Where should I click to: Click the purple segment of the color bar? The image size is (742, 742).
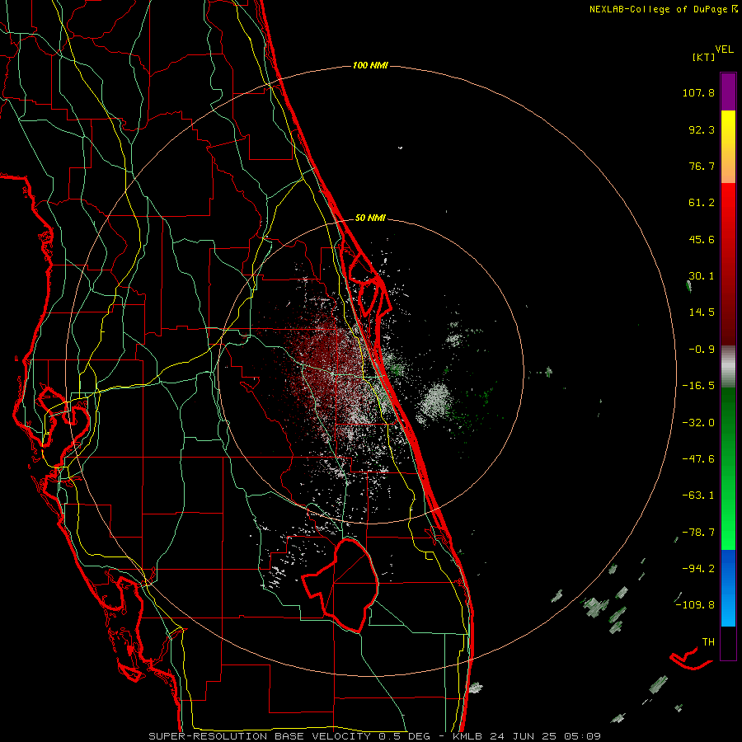pos(728,92)
